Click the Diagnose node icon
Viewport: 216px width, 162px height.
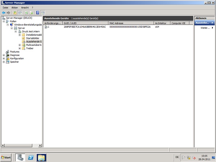coord(8,55)
